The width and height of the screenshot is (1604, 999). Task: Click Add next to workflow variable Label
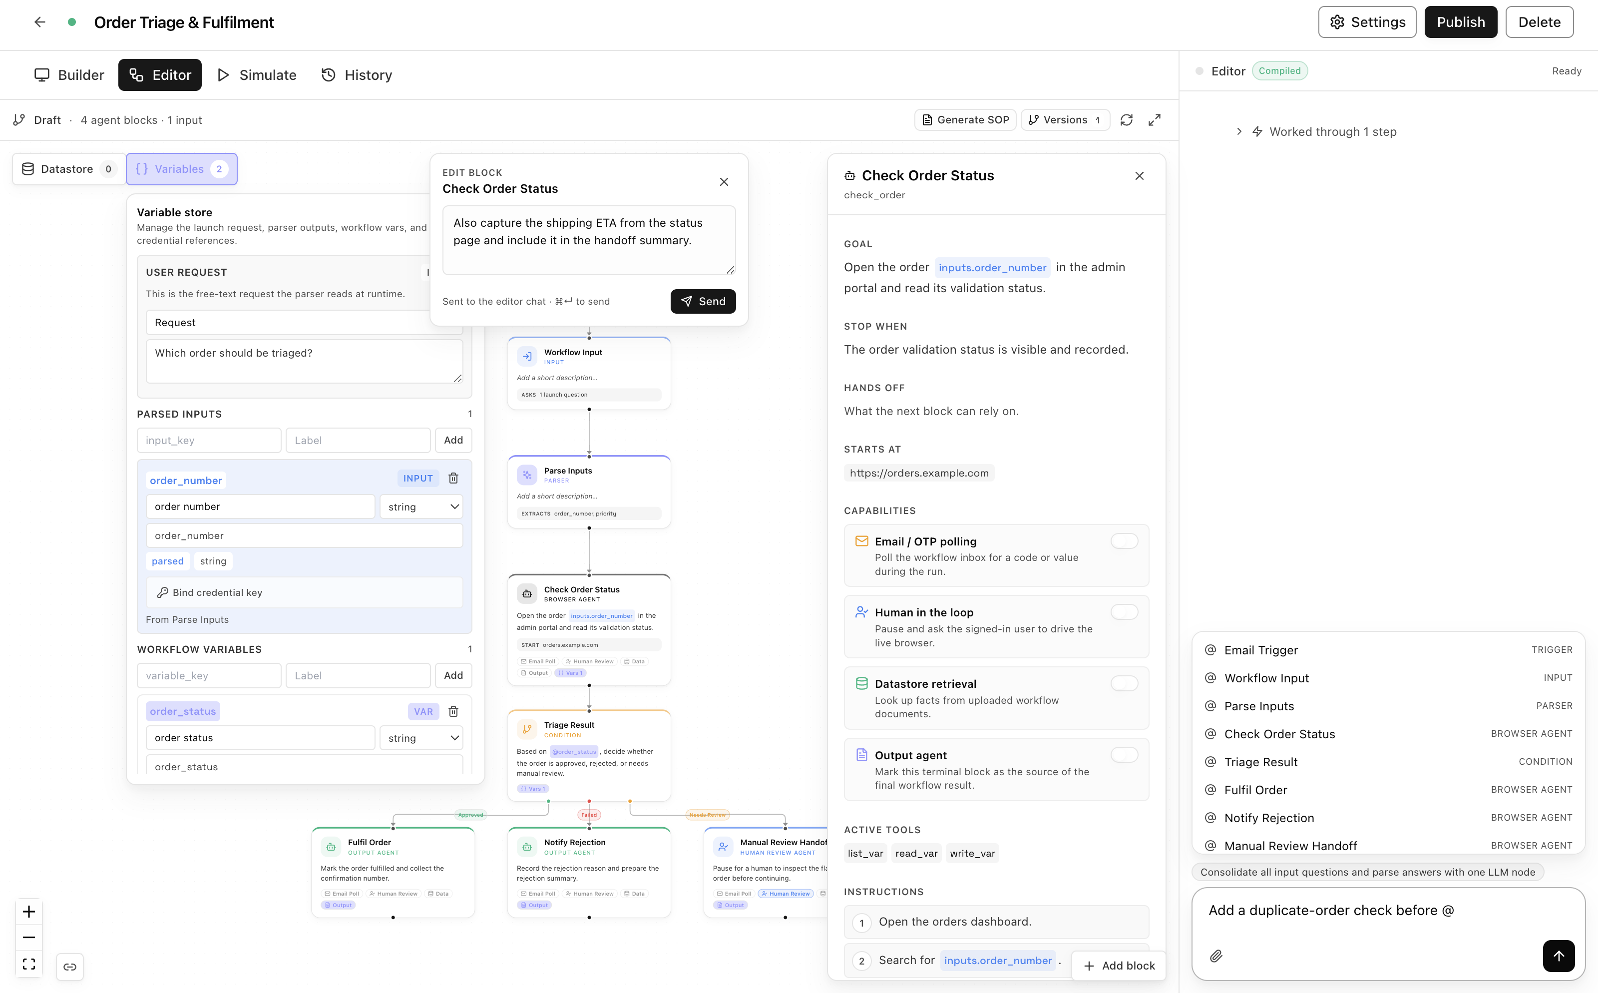(x=455, y=678)
